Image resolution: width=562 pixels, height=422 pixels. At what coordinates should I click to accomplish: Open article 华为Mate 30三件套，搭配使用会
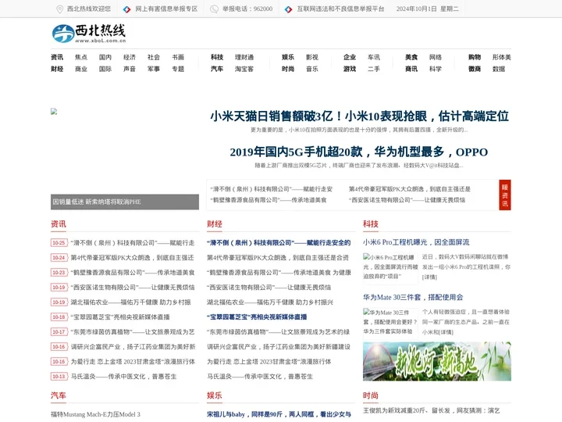pyautogui.click(x=413, y=297)
